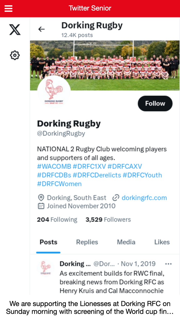Open the Media tab
Image resolution: width=180 pixels, height=320 pixels.
[126, 242]
